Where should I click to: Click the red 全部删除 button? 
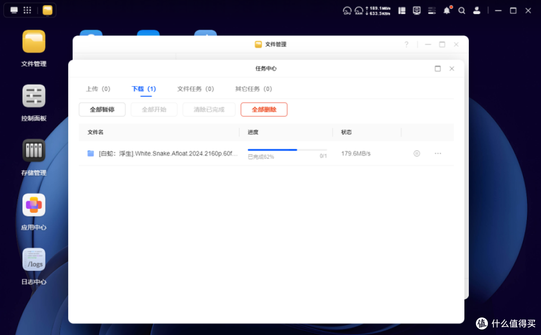pyautogui.click(x=264, y=109)
